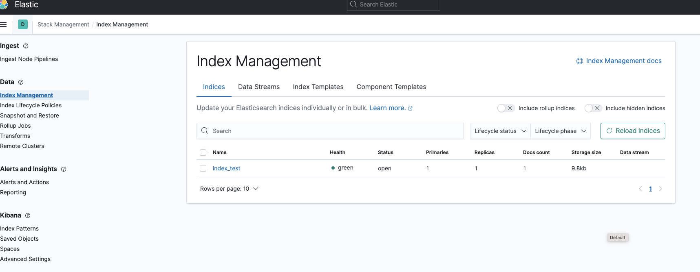Open Transforms in sidebar
Viewport: 700px width, 272px height.
click(x=15, y=136)
